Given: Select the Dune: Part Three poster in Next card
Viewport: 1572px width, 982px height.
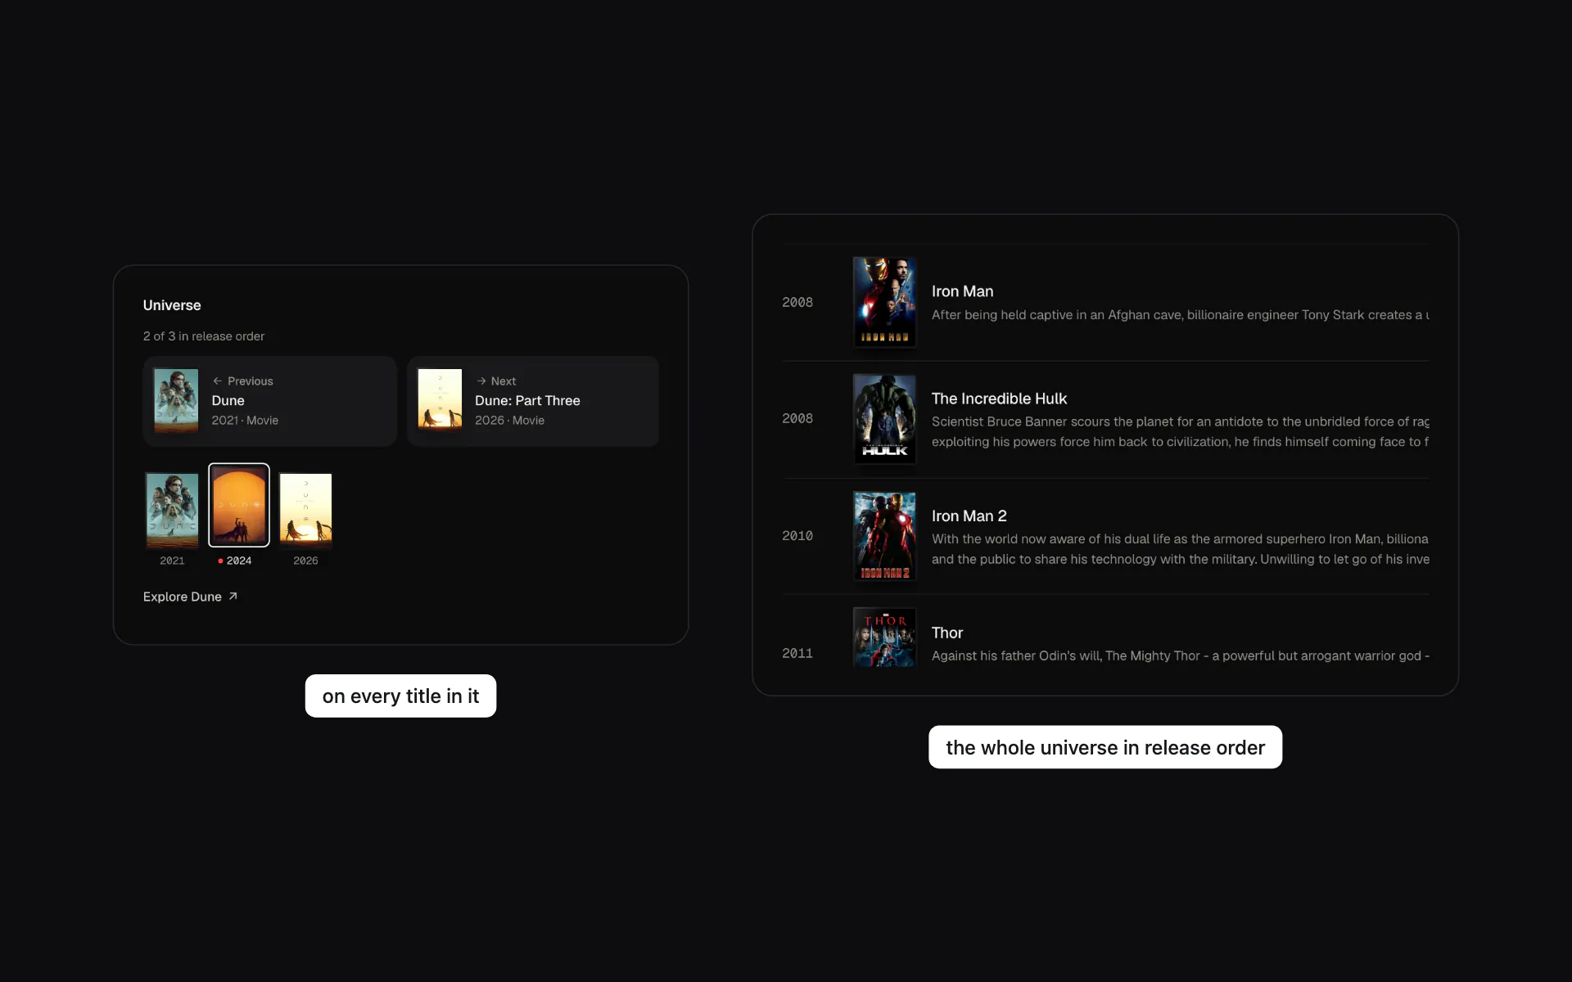Looking at the screenshot, I should (440, 400).
